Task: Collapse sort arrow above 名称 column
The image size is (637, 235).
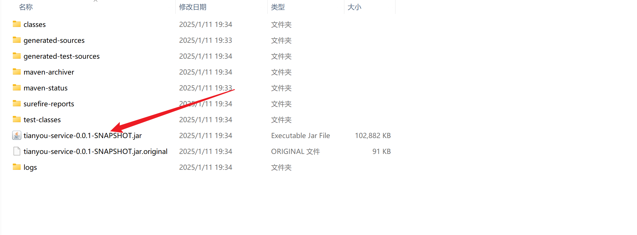Action: [95, 1]
